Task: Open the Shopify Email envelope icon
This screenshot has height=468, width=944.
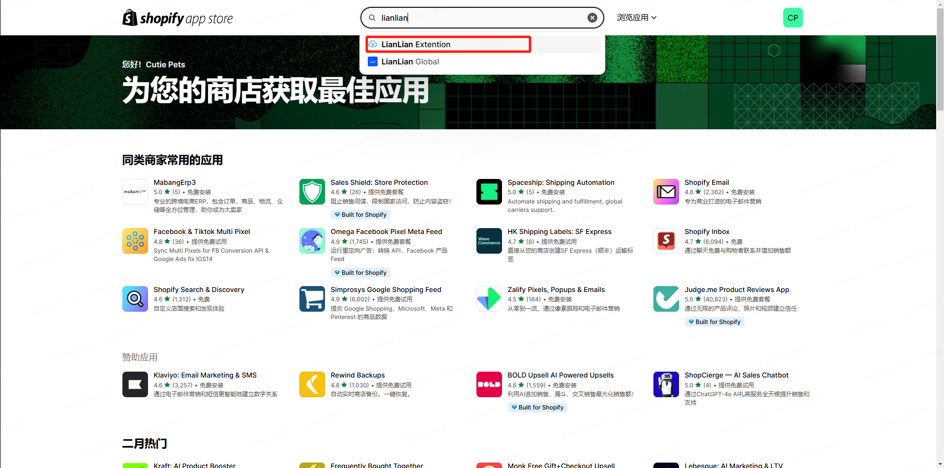Action: coord(666,192)
